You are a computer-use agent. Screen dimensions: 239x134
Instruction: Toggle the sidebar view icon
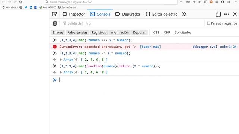205,2
